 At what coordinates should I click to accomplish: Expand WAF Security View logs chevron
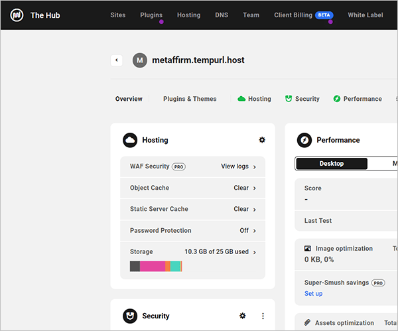[x=254, y=167]
